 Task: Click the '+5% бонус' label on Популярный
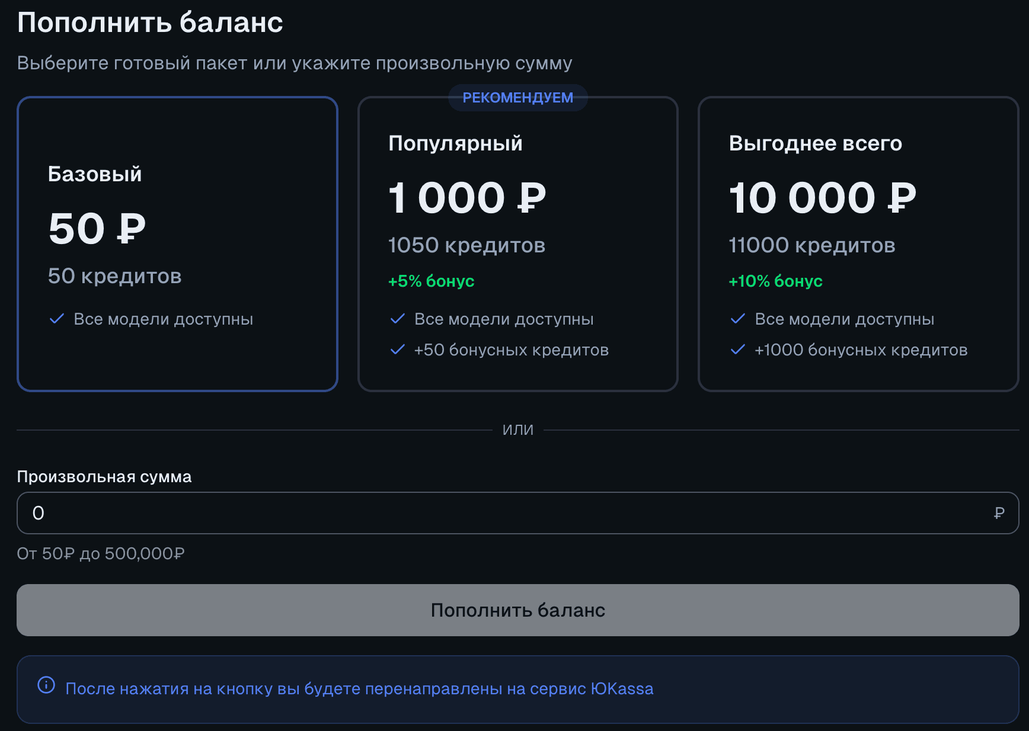[431, 281]
